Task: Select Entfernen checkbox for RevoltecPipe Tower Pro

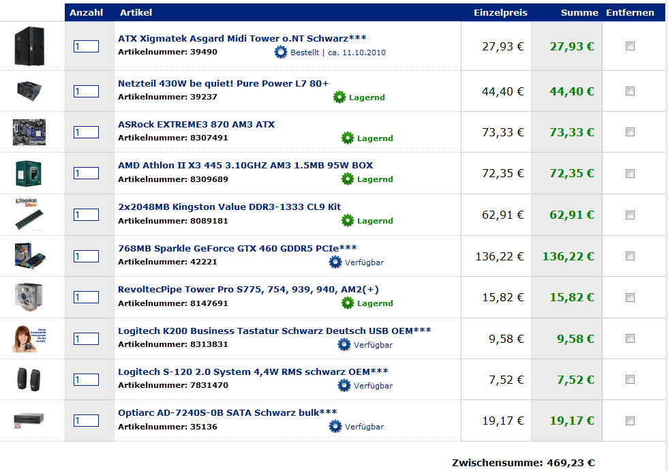Action: coord(630,298)
